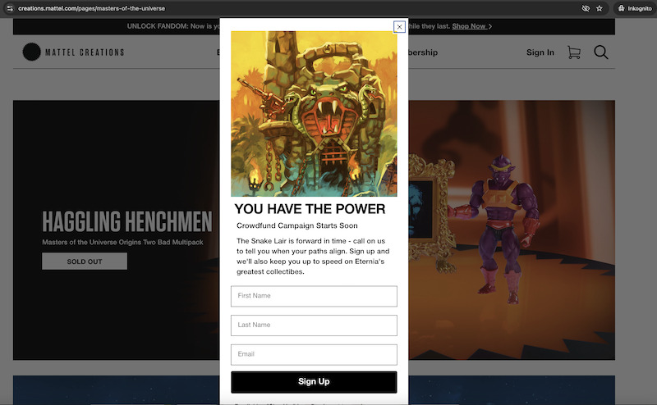Click Crowdfund Campaign Starts Soon text
This screenshot has height=405, width=657.
click(297, 225)
